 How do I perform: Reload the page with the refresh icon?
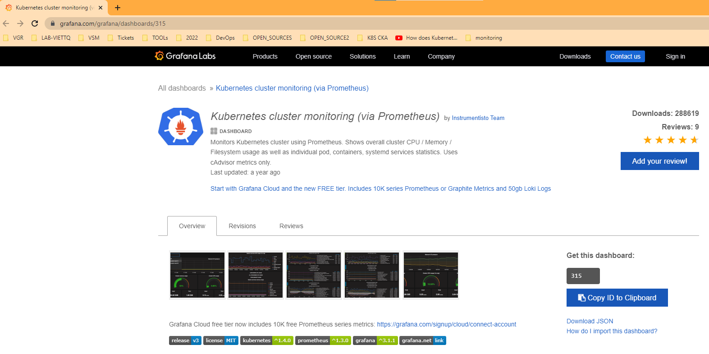pos(35,23)
